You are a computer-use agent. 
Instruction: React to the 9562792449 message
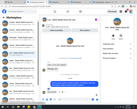click(59, 92)
